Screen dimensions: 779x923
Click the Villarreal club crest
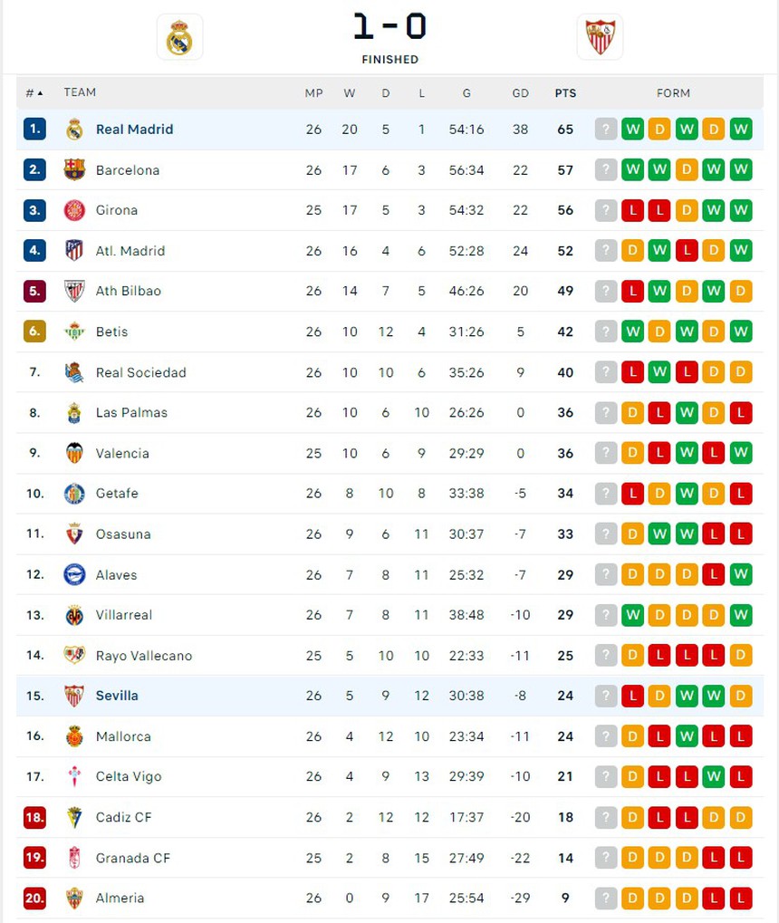pos(74,615)
